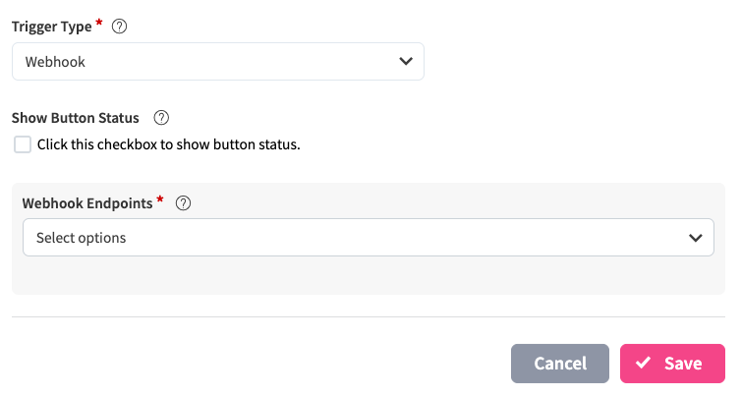This screenshot has height=396, width=741.
Task: Click the chevron arrow in Trigger Type field
Action: (406, 61)
